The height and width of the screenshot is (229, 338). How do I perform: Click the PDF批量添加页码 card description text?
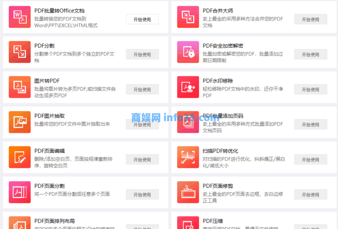tap(243, 127)
